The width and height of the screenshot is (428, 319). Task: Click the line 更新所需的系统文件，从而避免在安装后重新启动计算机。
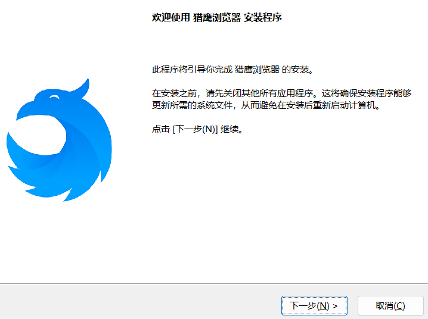(266, 105)
